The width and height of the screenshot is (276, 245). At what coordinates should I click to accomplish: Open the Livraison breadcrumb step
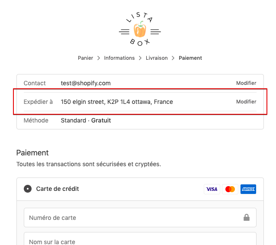pos(157,58)
